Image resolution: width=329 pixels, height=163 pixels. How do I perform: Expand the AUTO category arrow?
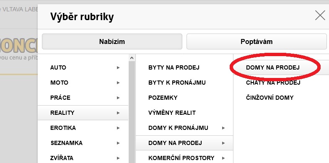pyautogui.click(x=118, y=67)
